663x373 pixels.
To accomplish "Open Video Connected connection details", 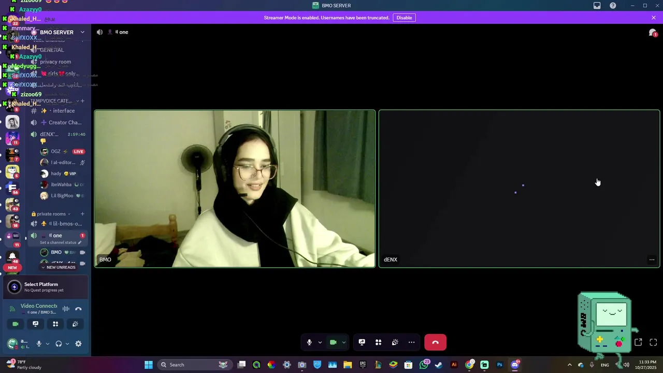I will [x=39, y=309].
